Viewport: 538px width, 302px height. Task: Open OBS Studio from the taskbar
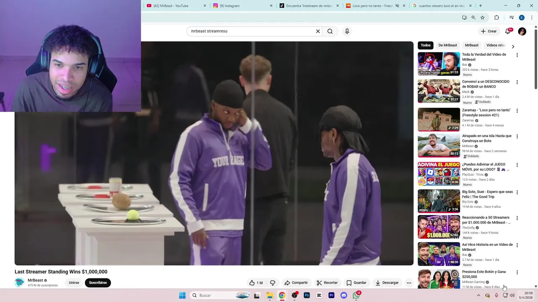click(x=295, y=295)
